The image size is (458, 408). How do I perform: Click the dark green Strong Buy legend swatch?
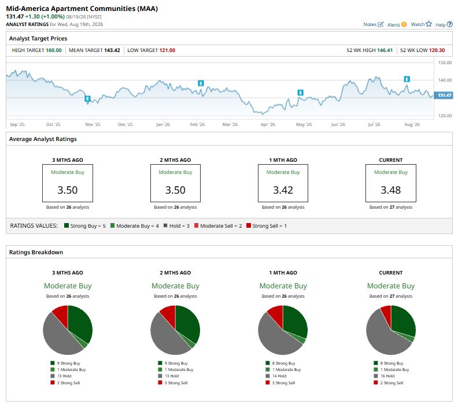pos(67,225)
